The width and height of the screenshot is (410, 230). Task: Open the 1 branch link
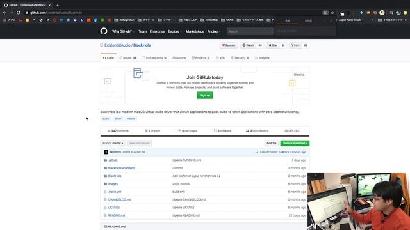point(152,130)
